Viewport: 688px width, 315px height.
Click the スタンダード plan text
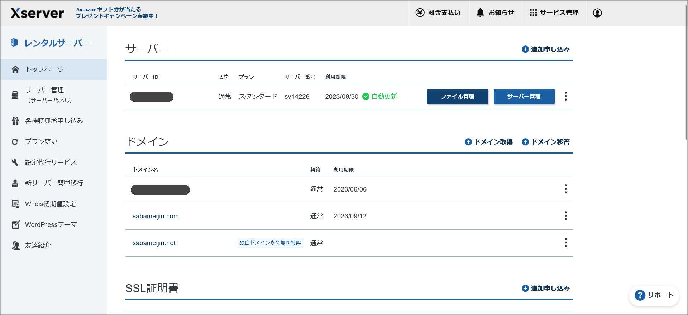click(258, 97)
